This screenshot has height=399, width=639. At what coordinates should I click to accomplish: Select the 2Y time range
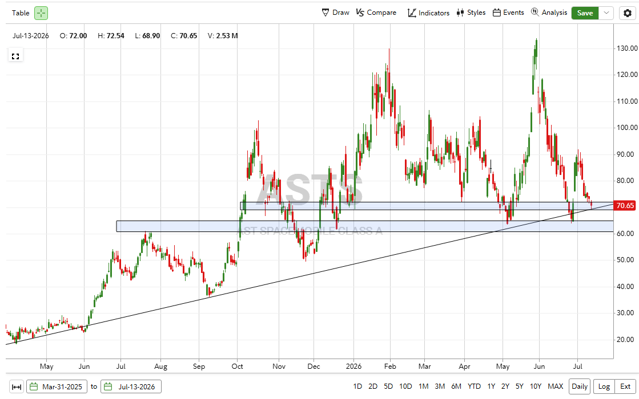click(505, 386)
